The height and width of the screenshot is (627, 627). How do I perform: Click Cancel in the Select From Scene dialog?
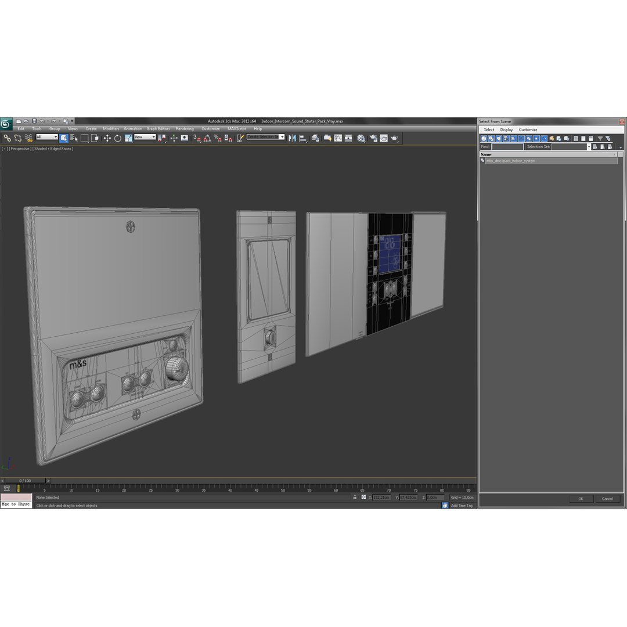(x=607, y=499)
